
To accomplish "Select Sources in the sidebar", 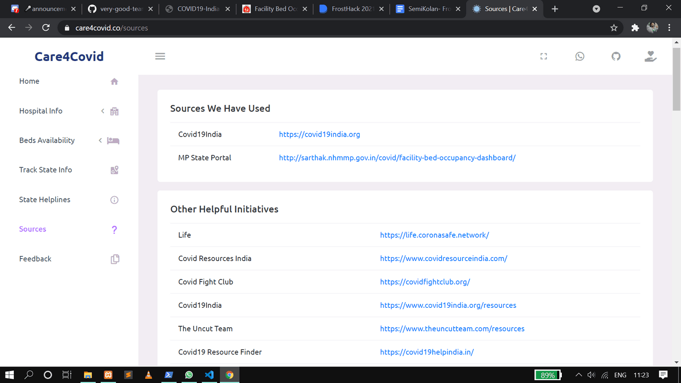I will [33, 229].
